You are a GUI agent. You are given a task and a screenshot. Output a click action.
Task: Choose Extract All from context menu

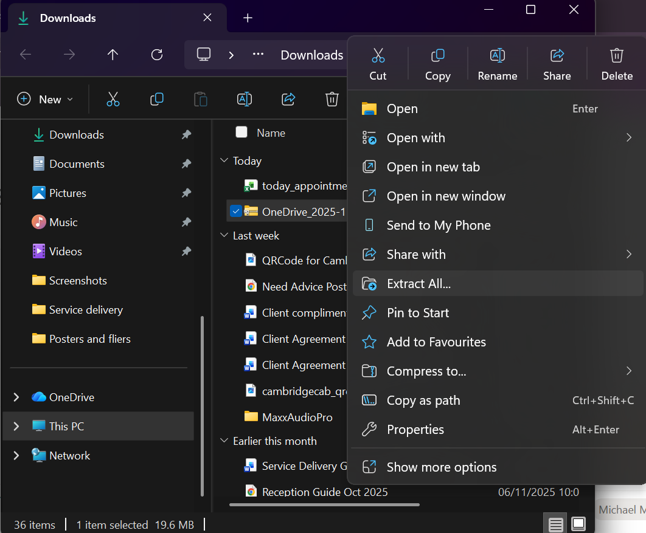pyautogui.click(x=419, y=284)
